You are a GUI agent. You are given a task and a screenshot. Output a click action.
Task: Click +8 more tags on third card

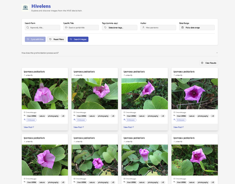click(x=163, y=116)
